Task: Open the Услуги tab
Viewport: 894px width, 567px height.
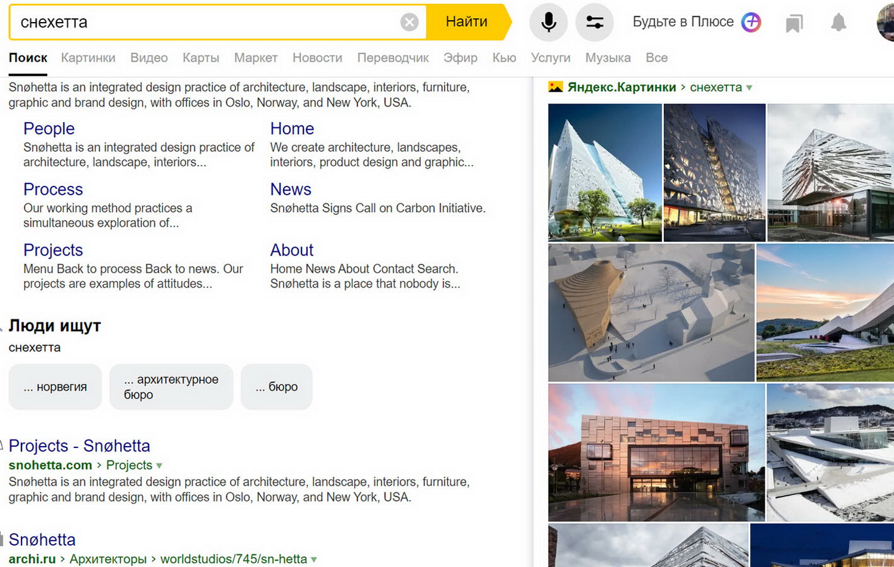Action: [x=551, y=58]
